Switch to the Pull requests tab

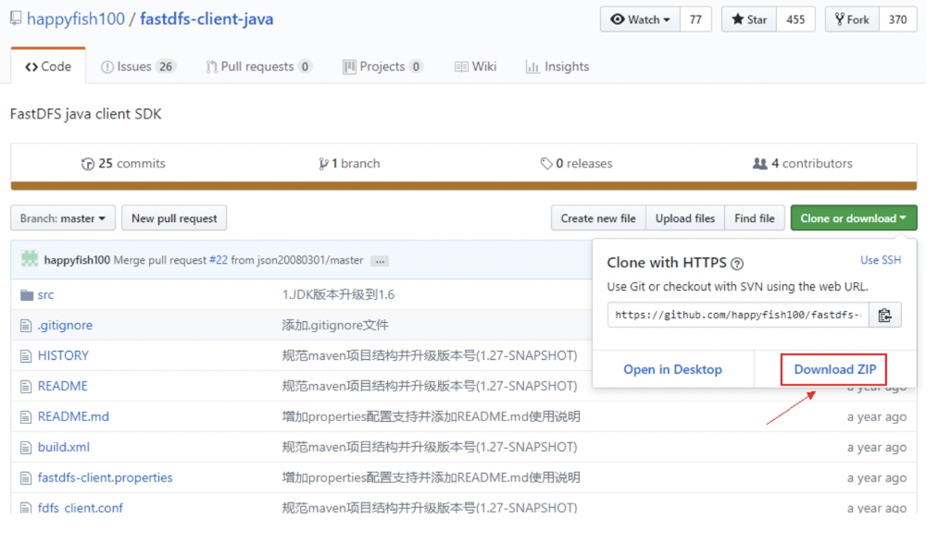258,67
